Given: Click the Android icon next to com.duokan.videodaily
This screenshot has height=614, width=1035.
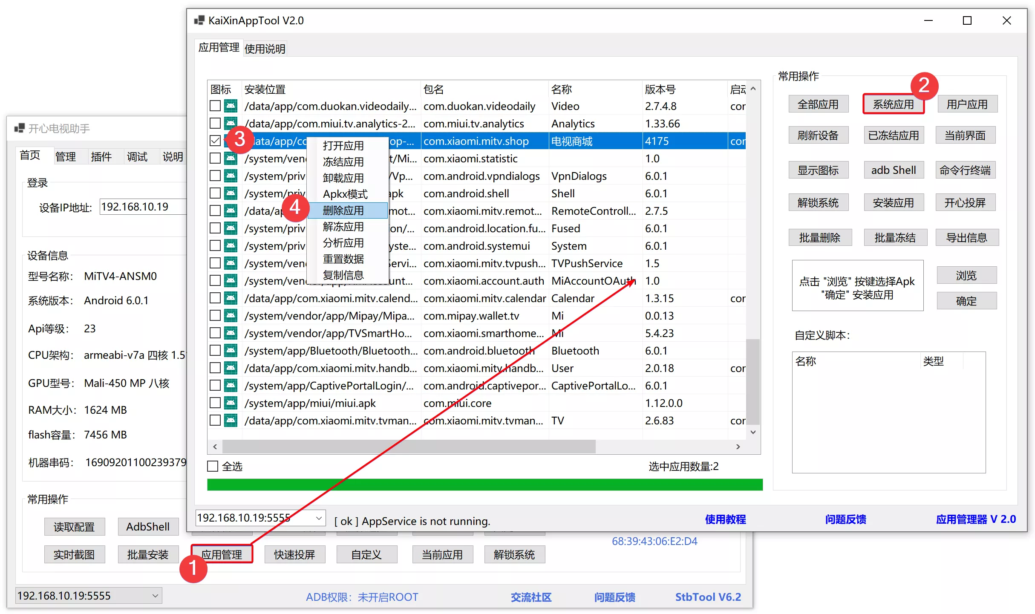Looking at the screenshot, I should pyautogui.click(x=231, y=106).
